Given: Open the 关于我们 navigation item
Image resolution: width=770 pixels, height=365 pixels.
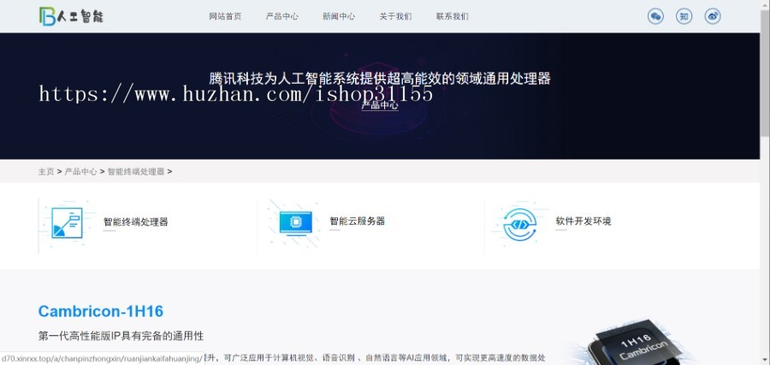Looking at the screenshot, I should point(395,16).
